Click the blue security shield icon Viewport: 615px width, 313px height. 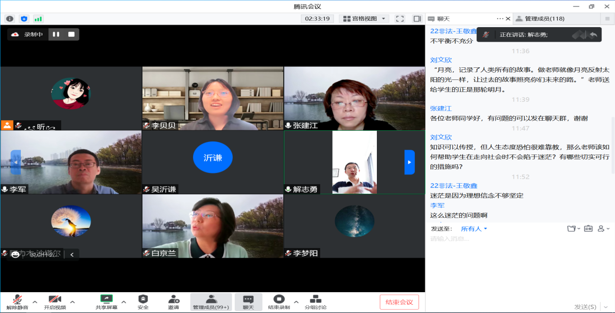tap(24, 19)
